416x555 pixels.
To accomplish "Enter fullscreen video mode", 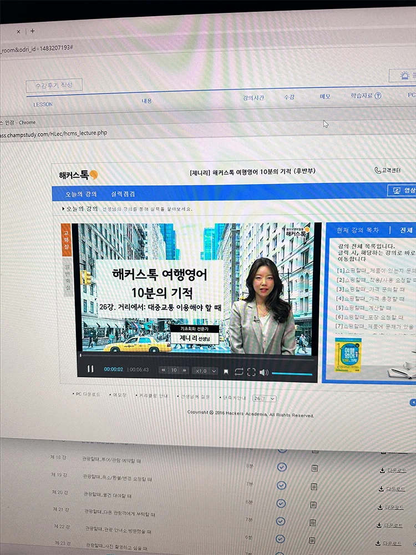I will click(251, 372).
